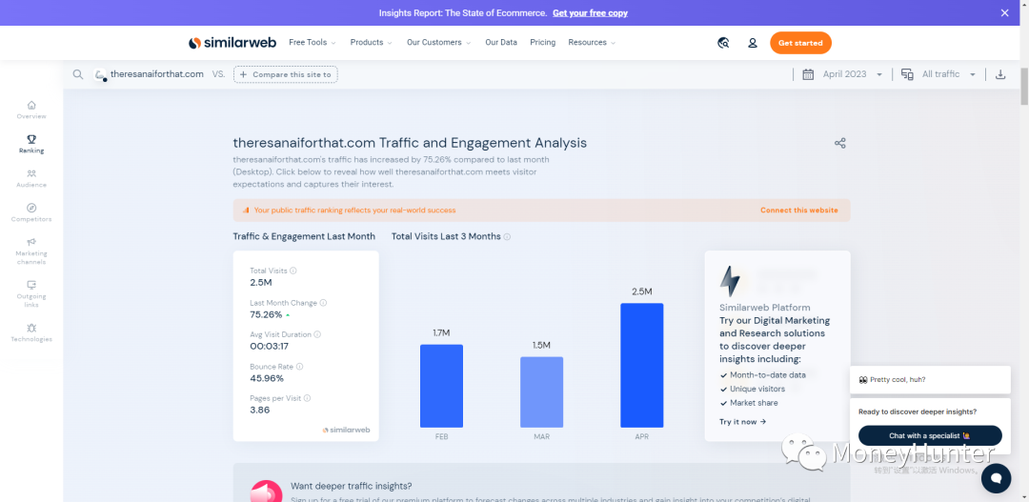Select Ranking trophy in the sidebar

31,144
